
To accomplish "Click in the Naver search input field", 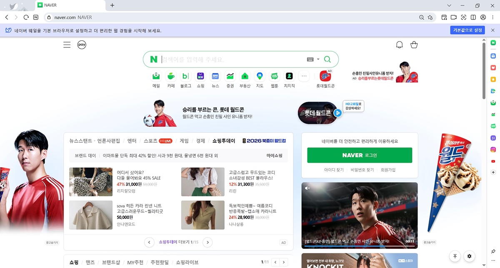I will click(x=233, y=60).
